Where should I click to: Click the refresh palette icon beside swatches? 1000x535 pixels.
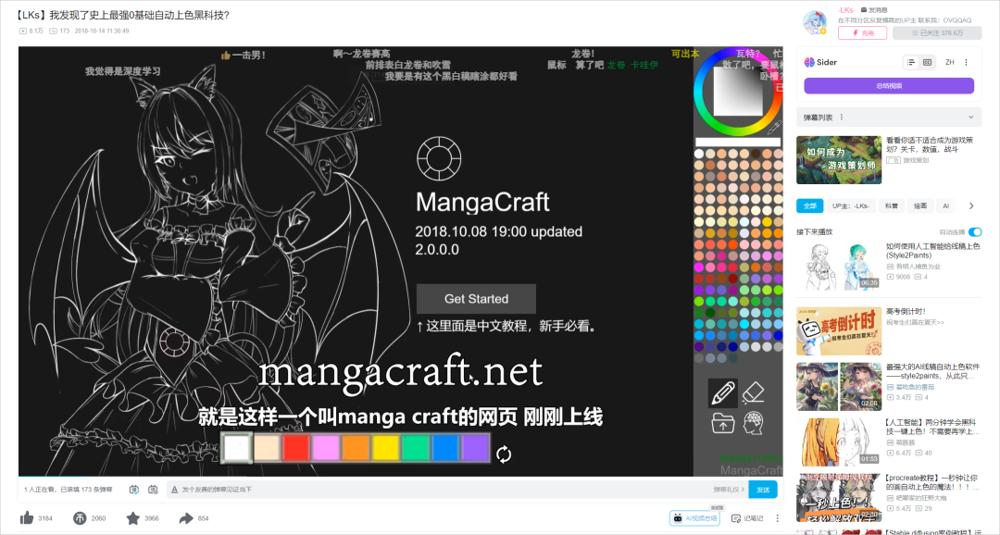504,454
